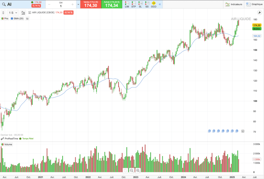This screenshot has width=264, height=179.
Task: Open the indicator list icon
Action: click(x=27, y=19)
